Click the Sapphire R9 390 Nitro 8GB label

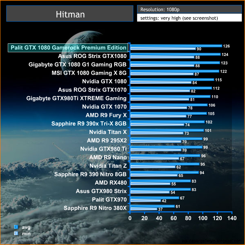pos(90,174)
